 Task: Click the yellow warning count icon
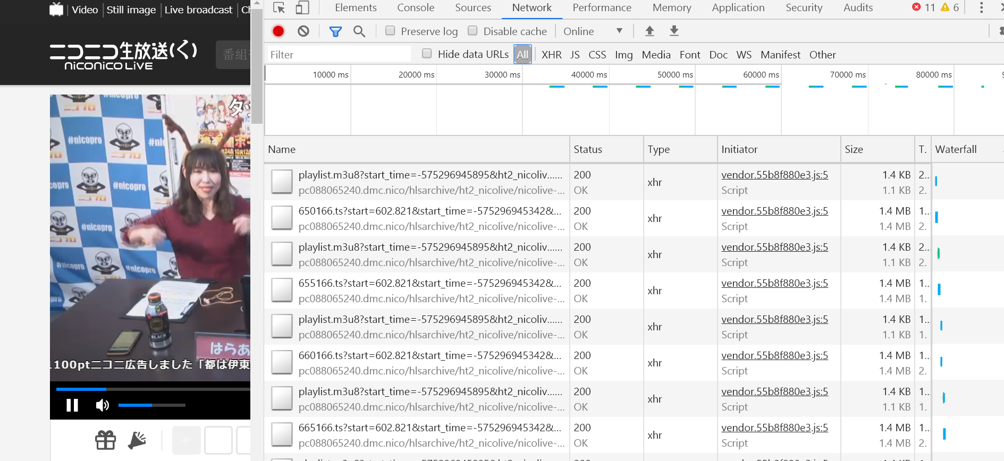[x=945, y=7]
